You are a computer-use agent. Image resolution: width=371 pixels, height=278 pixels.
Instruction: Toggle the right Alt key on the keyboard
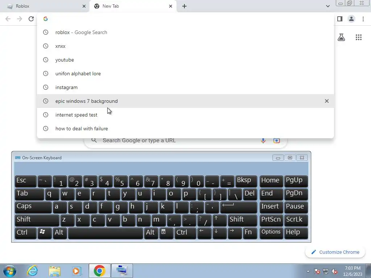(x=151, y=233)
